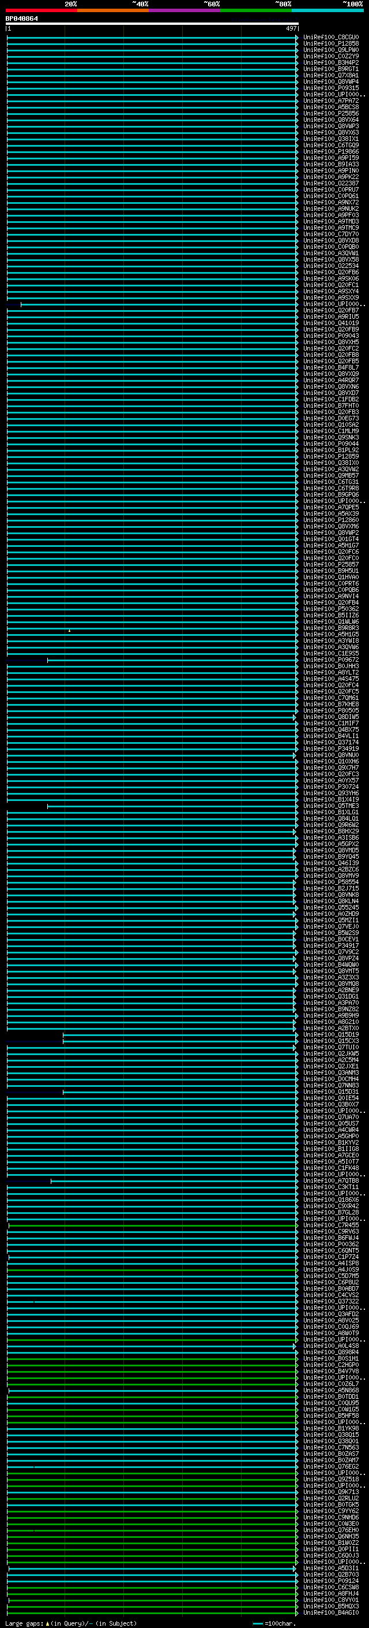Image resolution: width=369 pixels, height=1628 pixels.
Task: Select the UniRef100_P09672 label
Action: pyautogui.click(x=330, y=660)
